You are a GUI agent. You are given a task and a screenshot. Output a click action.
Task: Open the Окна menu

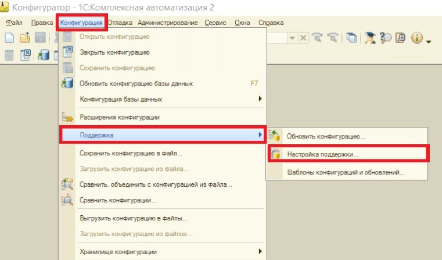242,23
